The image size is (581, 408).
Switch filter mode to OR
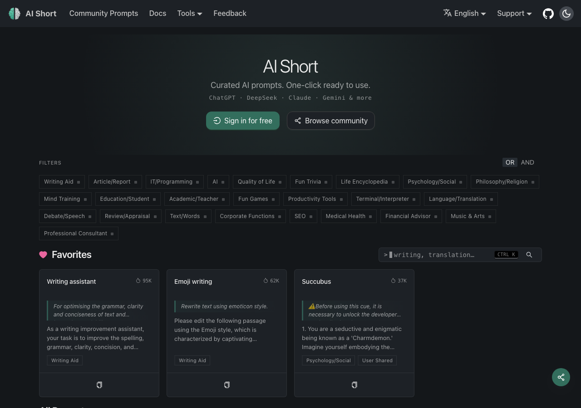pos(510,162)
